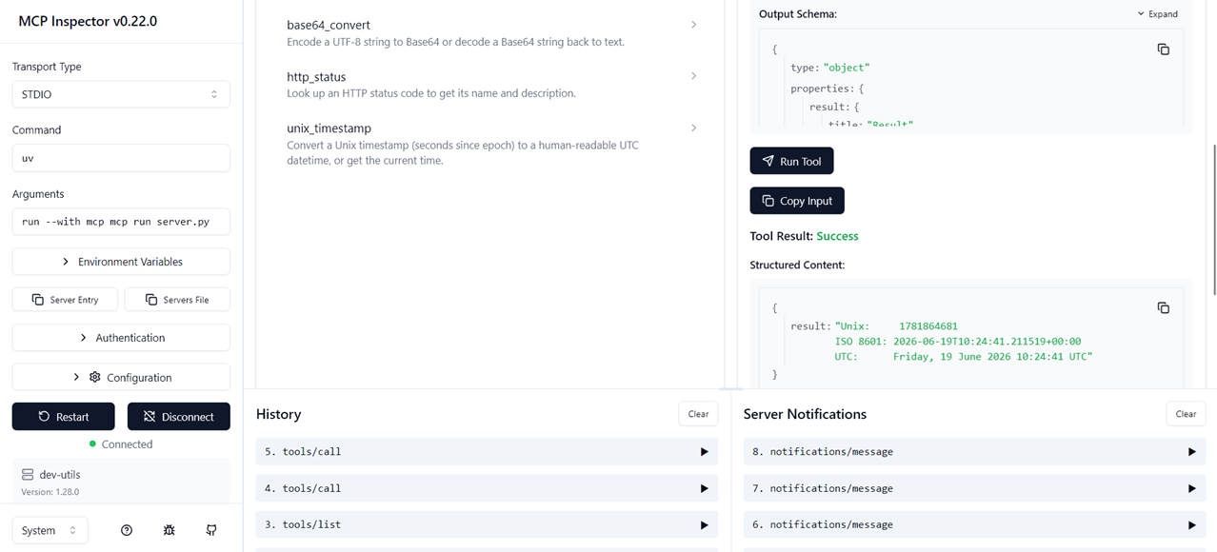
Task: Click the bug debugging icon
Action: [x=169, y=531]
